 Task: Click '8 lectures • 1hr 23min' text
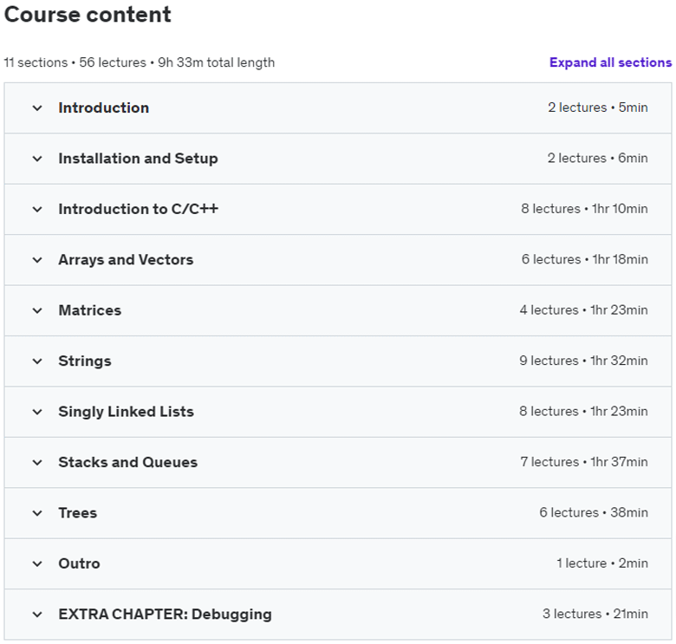point(584,411)
